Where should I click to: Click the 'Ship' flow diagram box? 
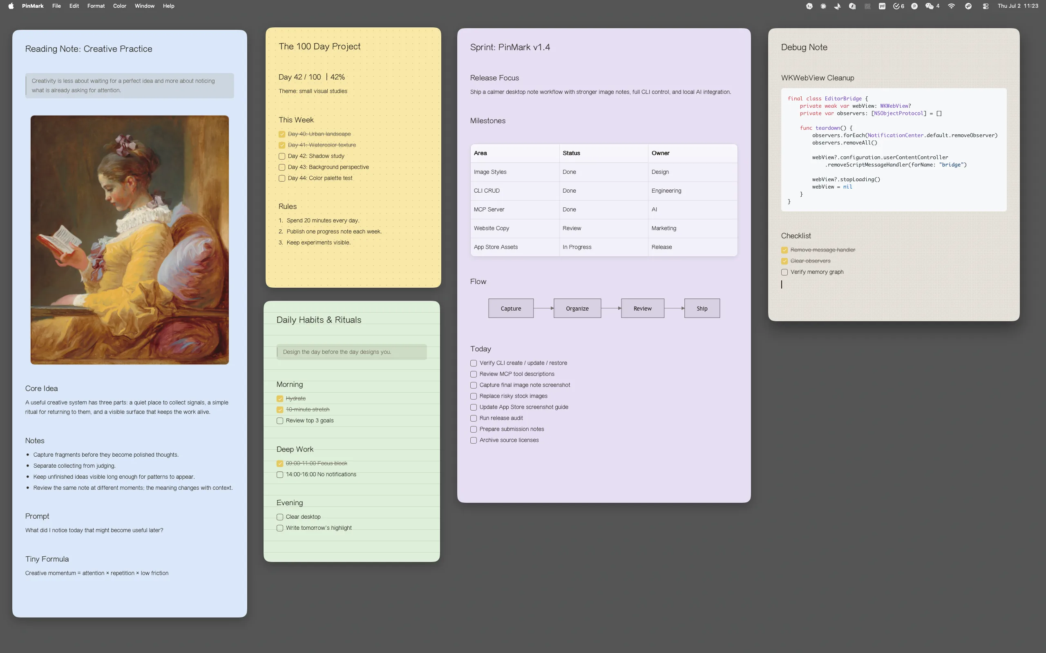702,309
